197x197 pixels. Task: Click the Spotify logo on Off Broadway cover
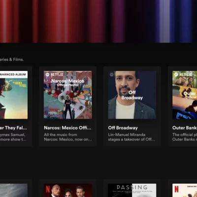point(112,74)
